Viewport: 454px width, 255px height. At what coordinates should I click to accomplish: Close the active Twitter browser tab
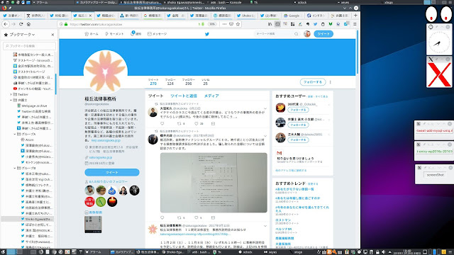coord(90,16)
